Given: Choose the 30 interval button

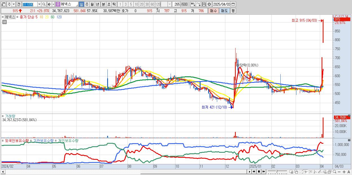Looking at the screenshot, I should pos(147,4).
